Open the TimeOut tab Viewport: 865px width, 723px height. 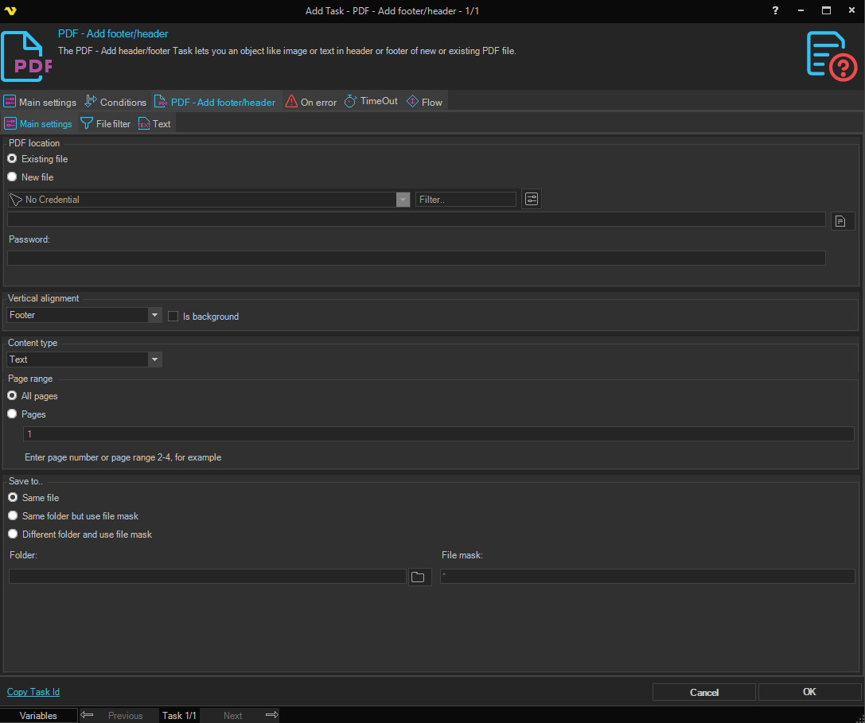[371, 102]
